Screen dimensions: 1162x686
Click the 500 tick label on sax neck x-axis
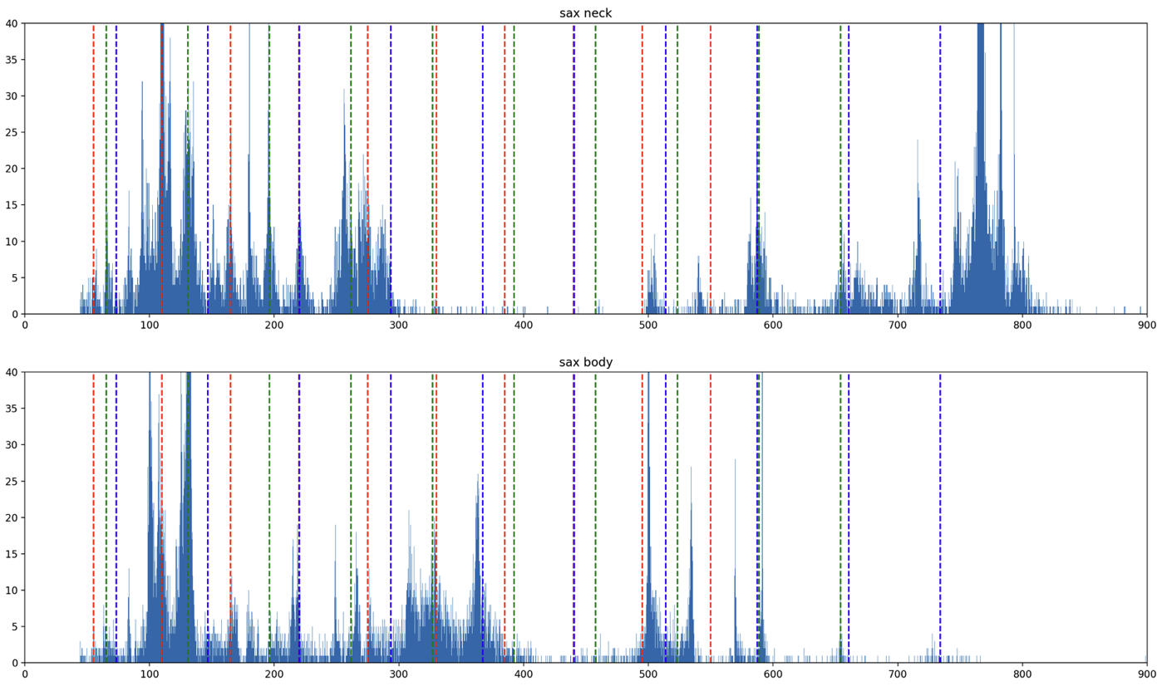point(647,324)
